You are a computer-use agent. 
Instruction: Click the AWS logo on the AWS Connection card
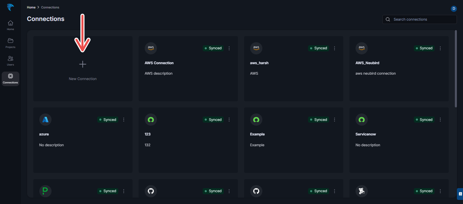pos(151,48)
